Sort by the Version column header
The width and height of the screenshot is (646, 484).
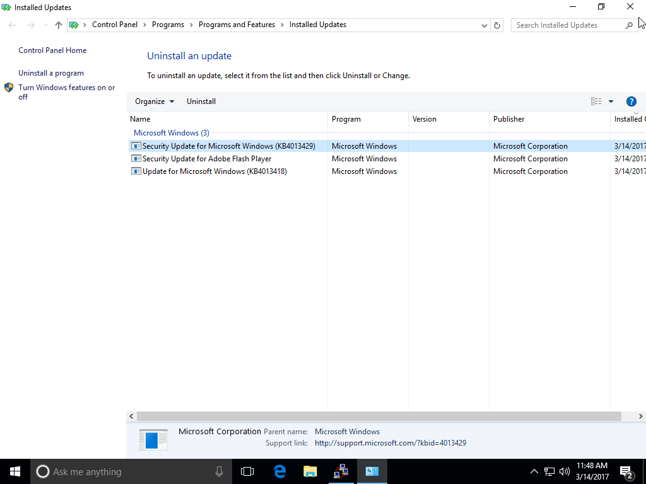(x=449, y=119)
